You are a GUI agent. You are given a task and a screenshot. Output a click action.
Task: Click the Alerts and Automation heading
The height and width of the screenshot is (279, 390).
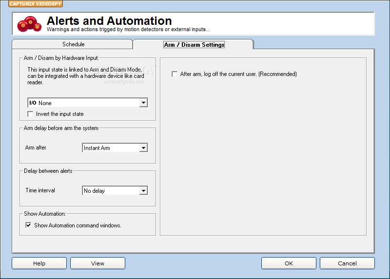coord(109,20)
